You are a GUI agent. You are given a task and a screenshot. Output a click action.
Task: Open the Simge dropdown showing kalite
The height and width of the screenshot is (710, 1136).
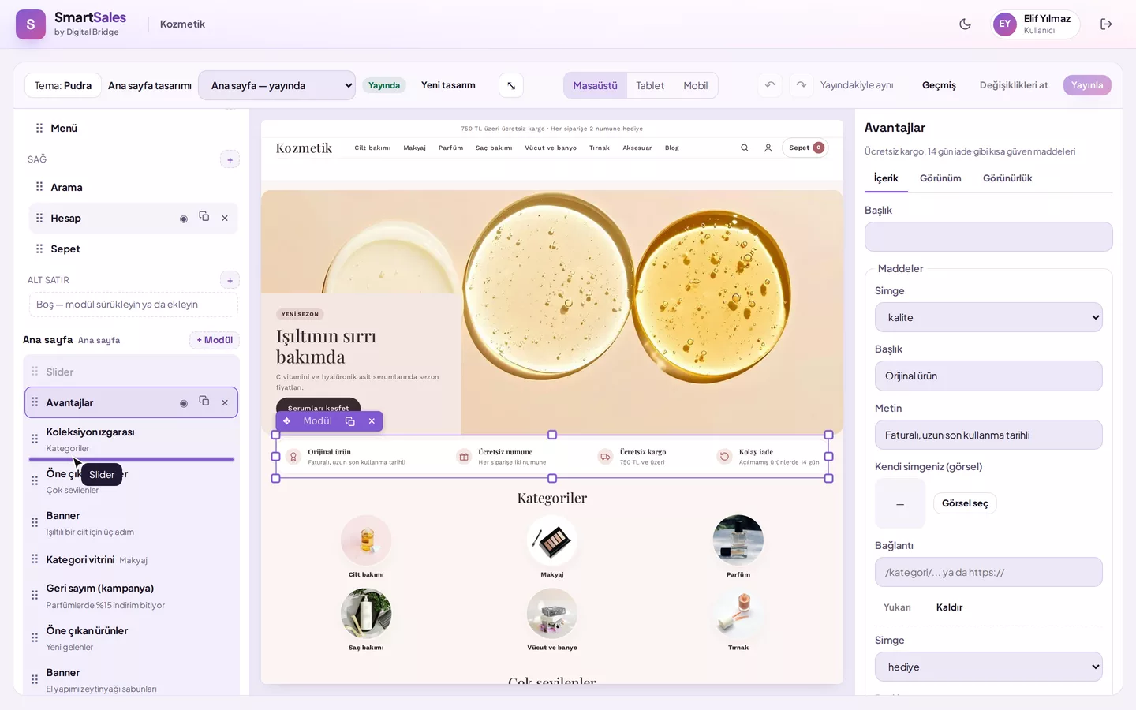point(988,317)
